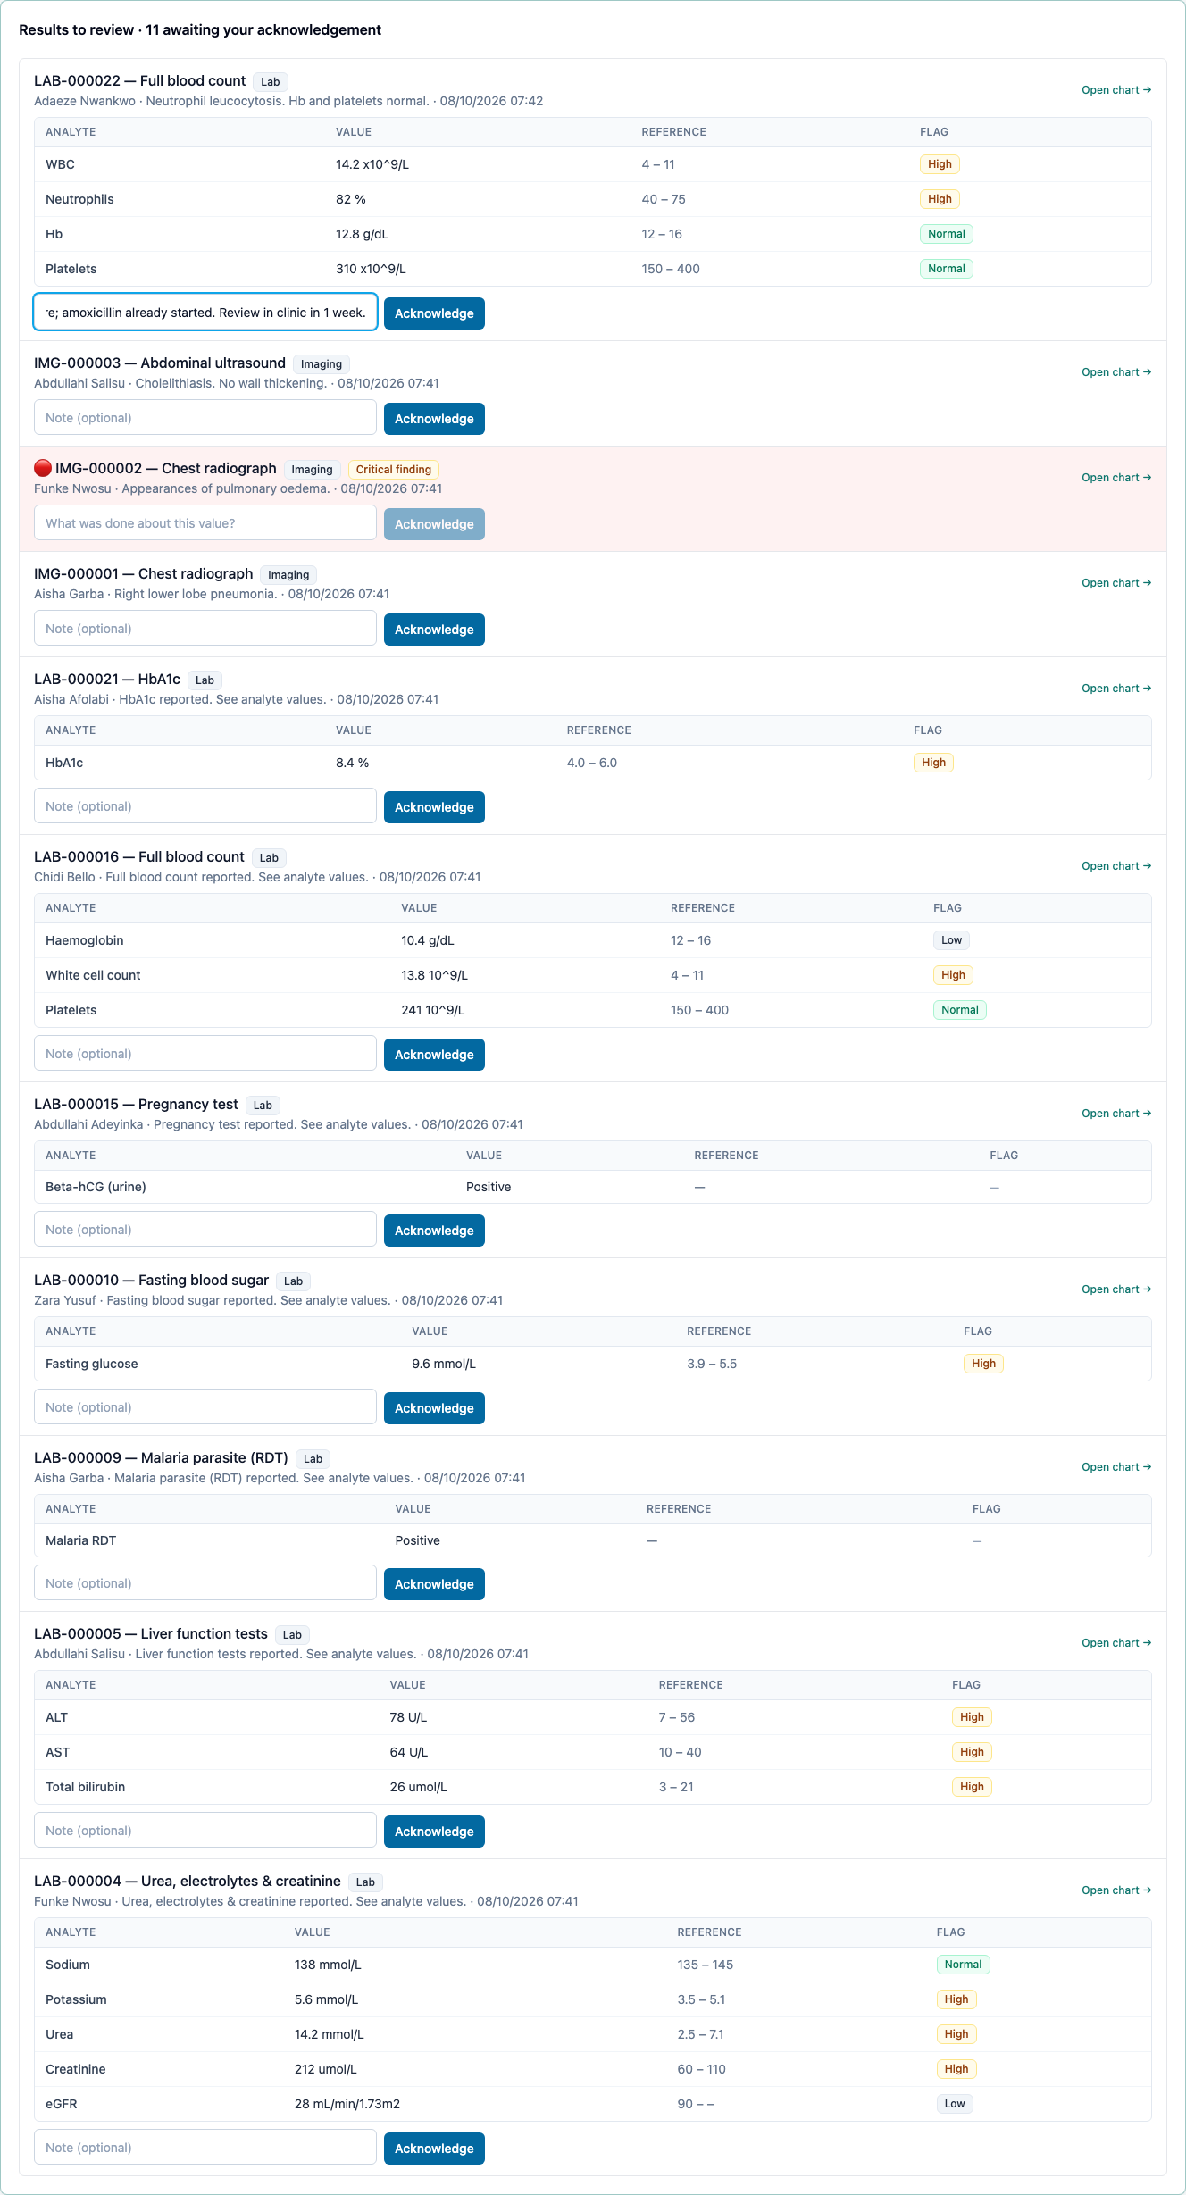1186x2195 pixels.
Task: Click the note field for Fasting blood sugar
Action: point(205,1407)
